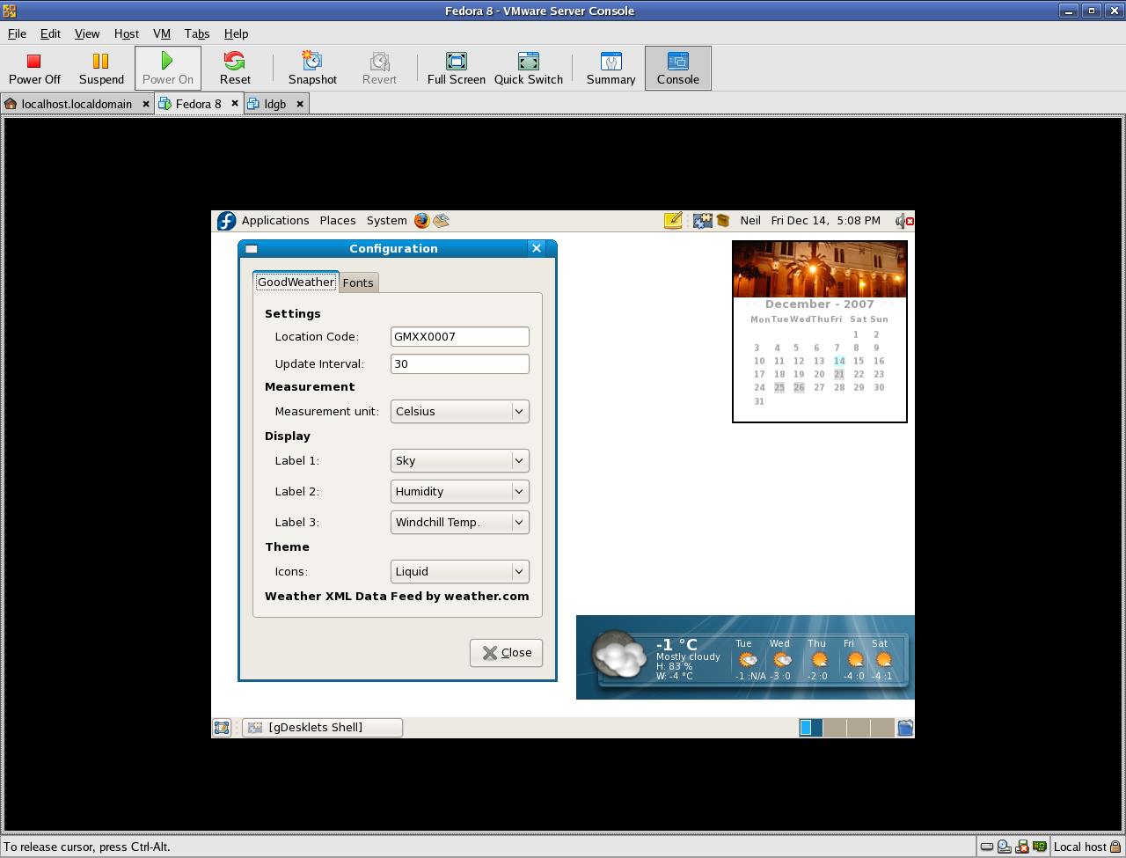1126x858 pixels.
Task: Suspend the virtual machine
Action: [x=101, y=69]
